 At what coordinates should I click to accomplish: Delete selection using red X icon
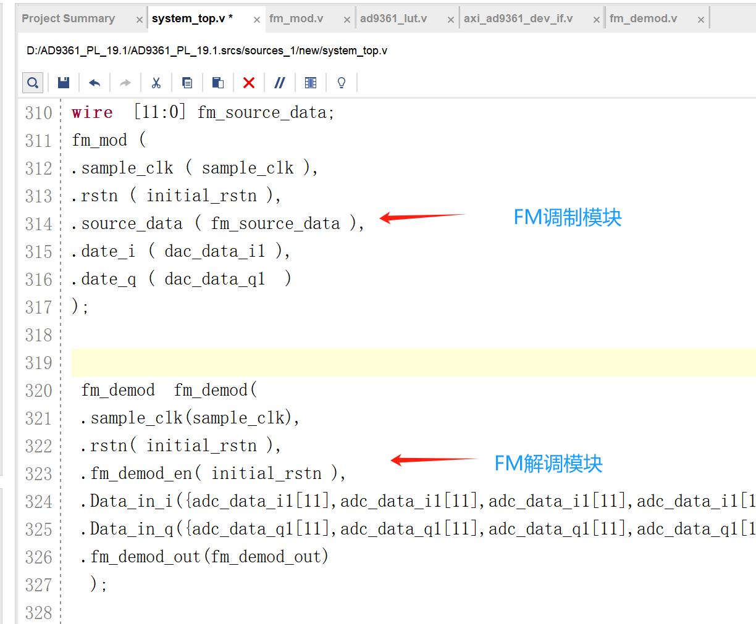click(248, 82)
